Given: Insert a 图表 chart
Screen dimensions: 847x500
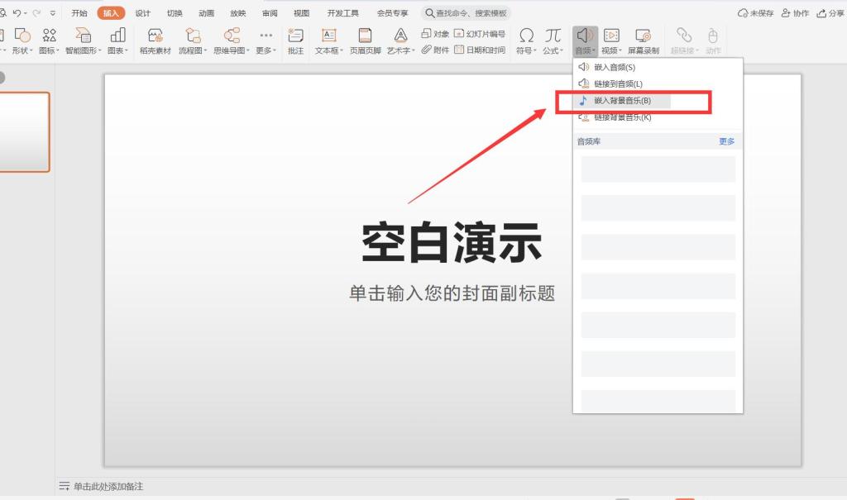Looking at the screenshot, I should pos(117,41).
